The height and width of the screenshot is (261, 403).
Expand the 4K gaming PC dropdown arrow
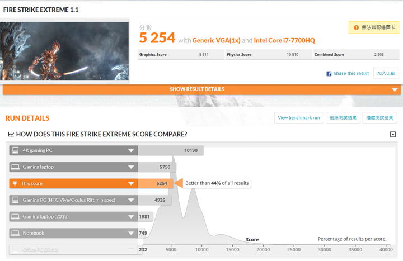(131, 150)
